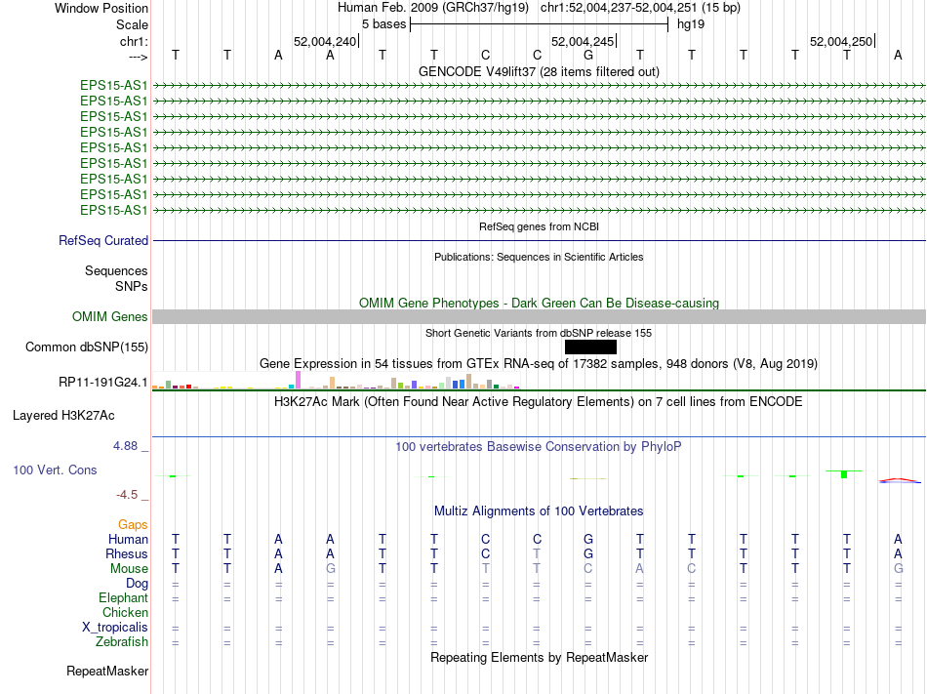Screen dimensions: 927x694
Task: Open Gene Expression in 54 tissues title
Action: 539,363
